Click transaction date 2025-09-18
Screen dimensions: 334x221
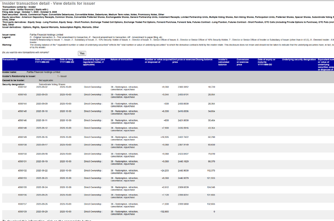(x=42, y=154)
